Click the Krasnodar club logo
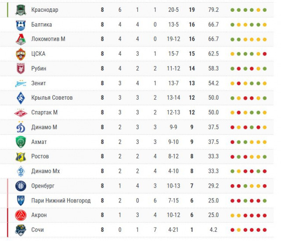This screenshot has width=281, height=241. click(x=21, y=10)
